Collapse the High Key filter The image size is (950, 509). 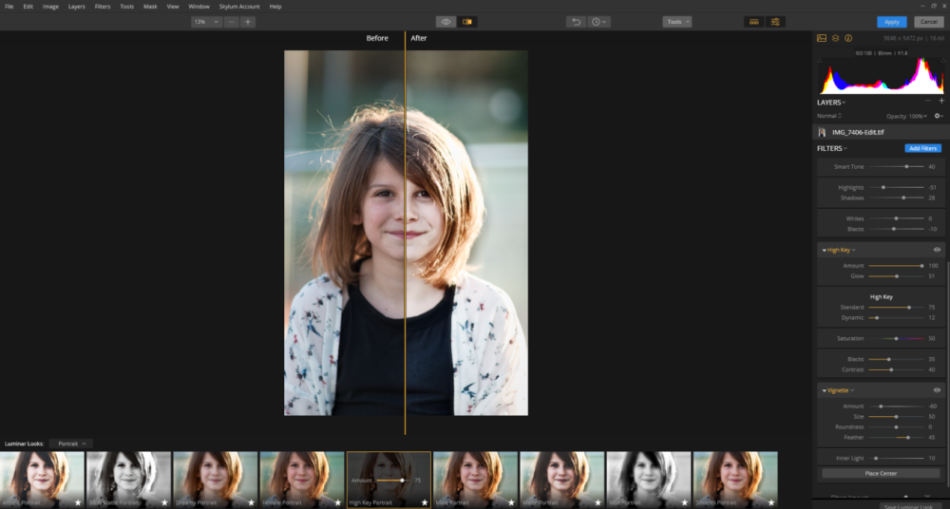824,251
